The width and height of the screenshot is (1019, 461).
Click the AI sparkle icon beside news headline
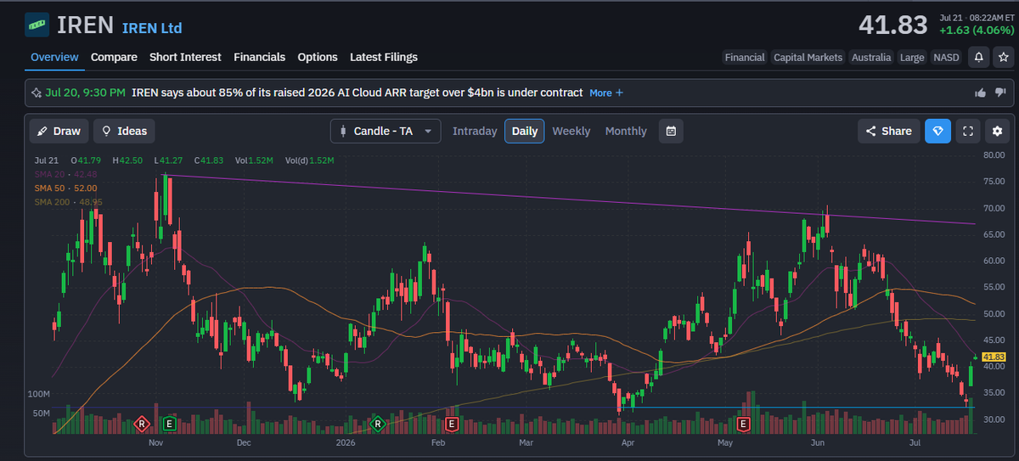coord(37,93)
